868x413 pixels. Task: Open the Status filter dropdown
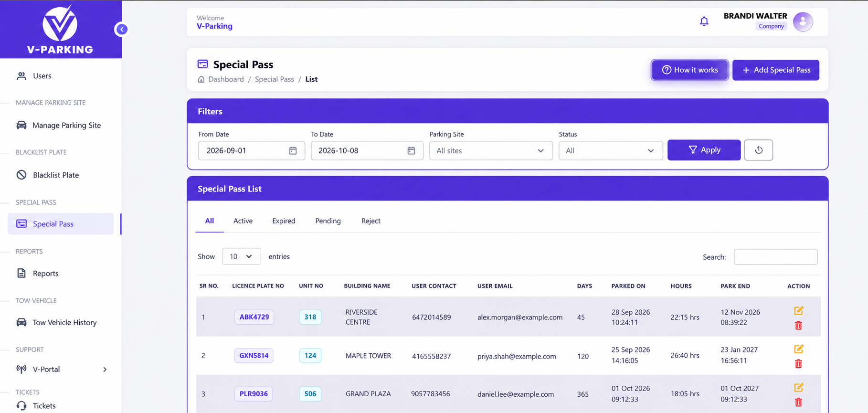click(611, 151)
